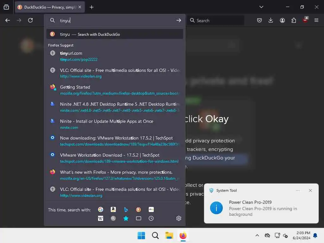Select Now downloading: VMware Workstation suggestion
Viewport: 324px width, 243px height.
tap(115, 141)
